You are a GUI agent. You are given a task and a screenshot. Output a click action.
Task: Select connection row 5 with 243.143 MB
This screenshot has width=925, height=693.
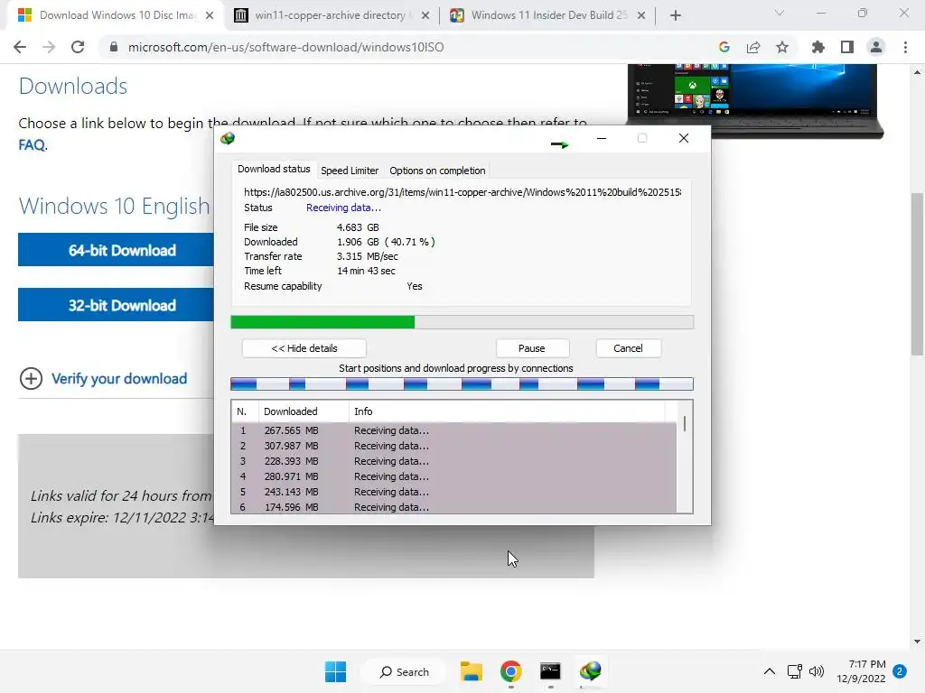[453, 492]
